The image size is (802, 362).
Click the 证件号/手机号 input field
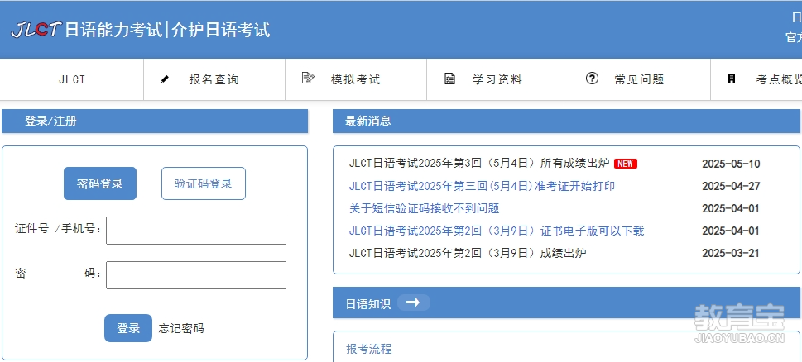[196, 231]
